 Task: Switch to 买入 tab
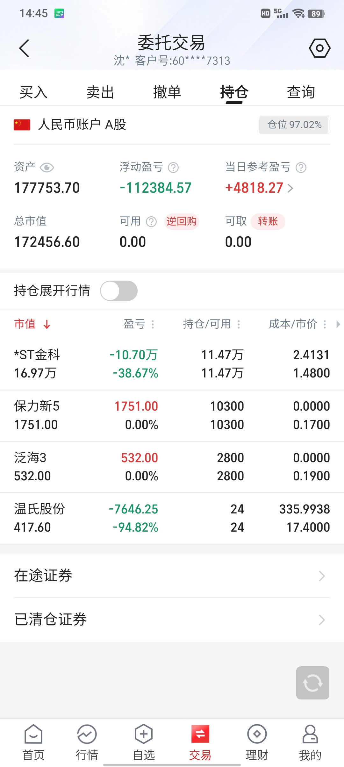click(33, 92)
